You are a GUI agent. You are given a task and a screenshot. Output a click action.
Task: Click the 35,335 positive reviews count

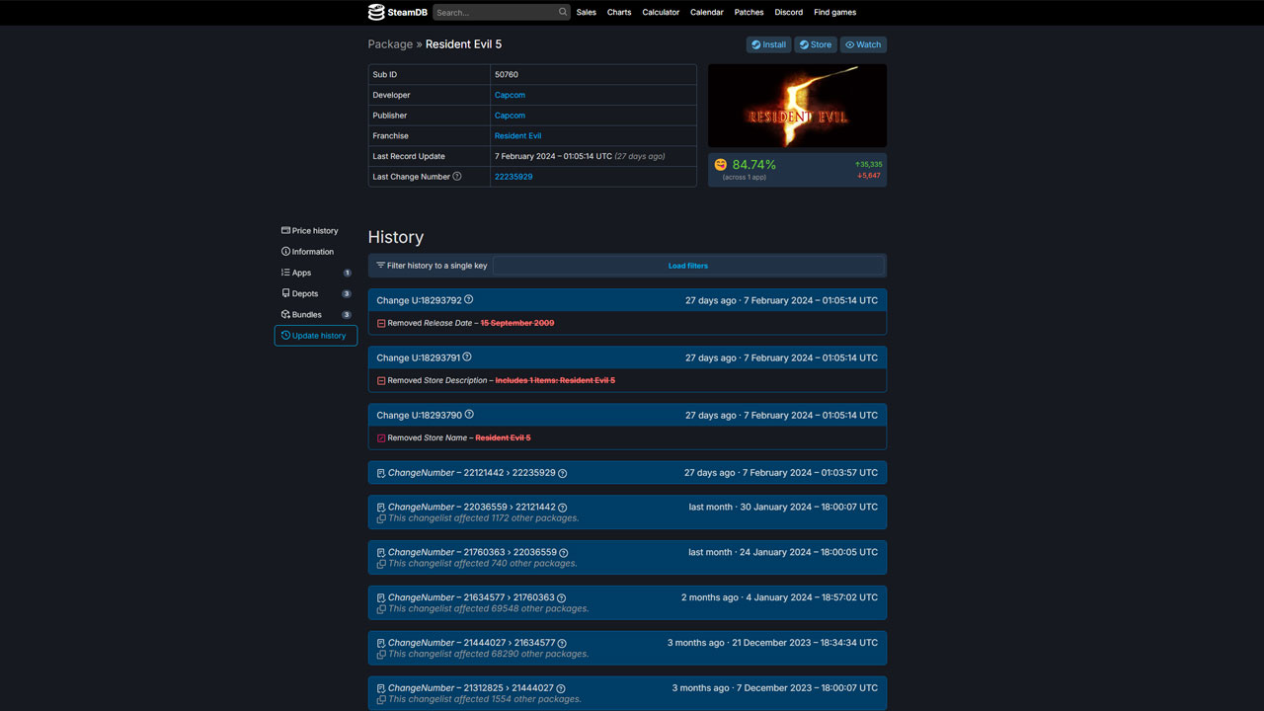click(x=869, y=165)
